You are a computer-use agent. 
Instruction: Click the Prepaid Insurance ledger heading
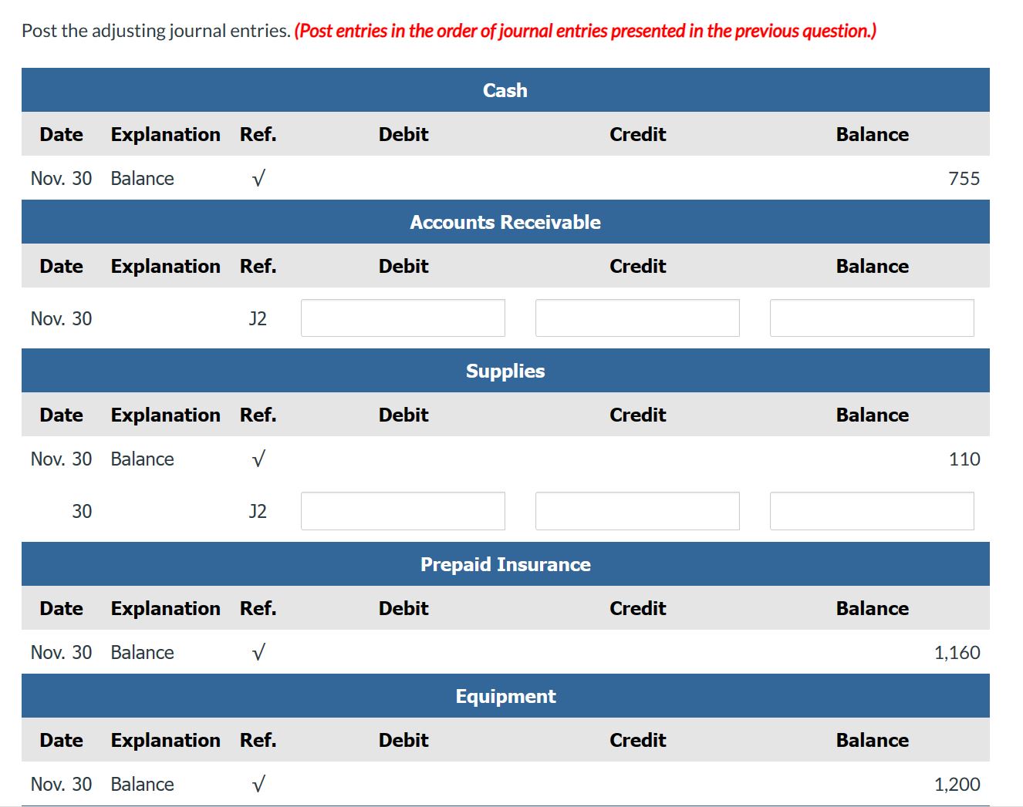(505, 564)
